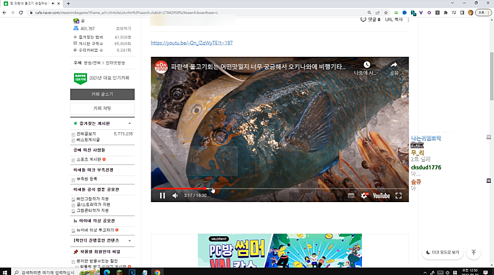This screenshot has height=275, width=494.
Task: Toggle video subtitles (captions) icon
Action: point(351,196)
